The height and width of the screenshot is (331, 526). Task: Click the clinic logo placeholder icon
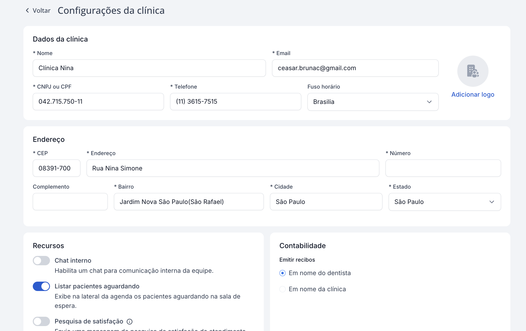point(473,71)
